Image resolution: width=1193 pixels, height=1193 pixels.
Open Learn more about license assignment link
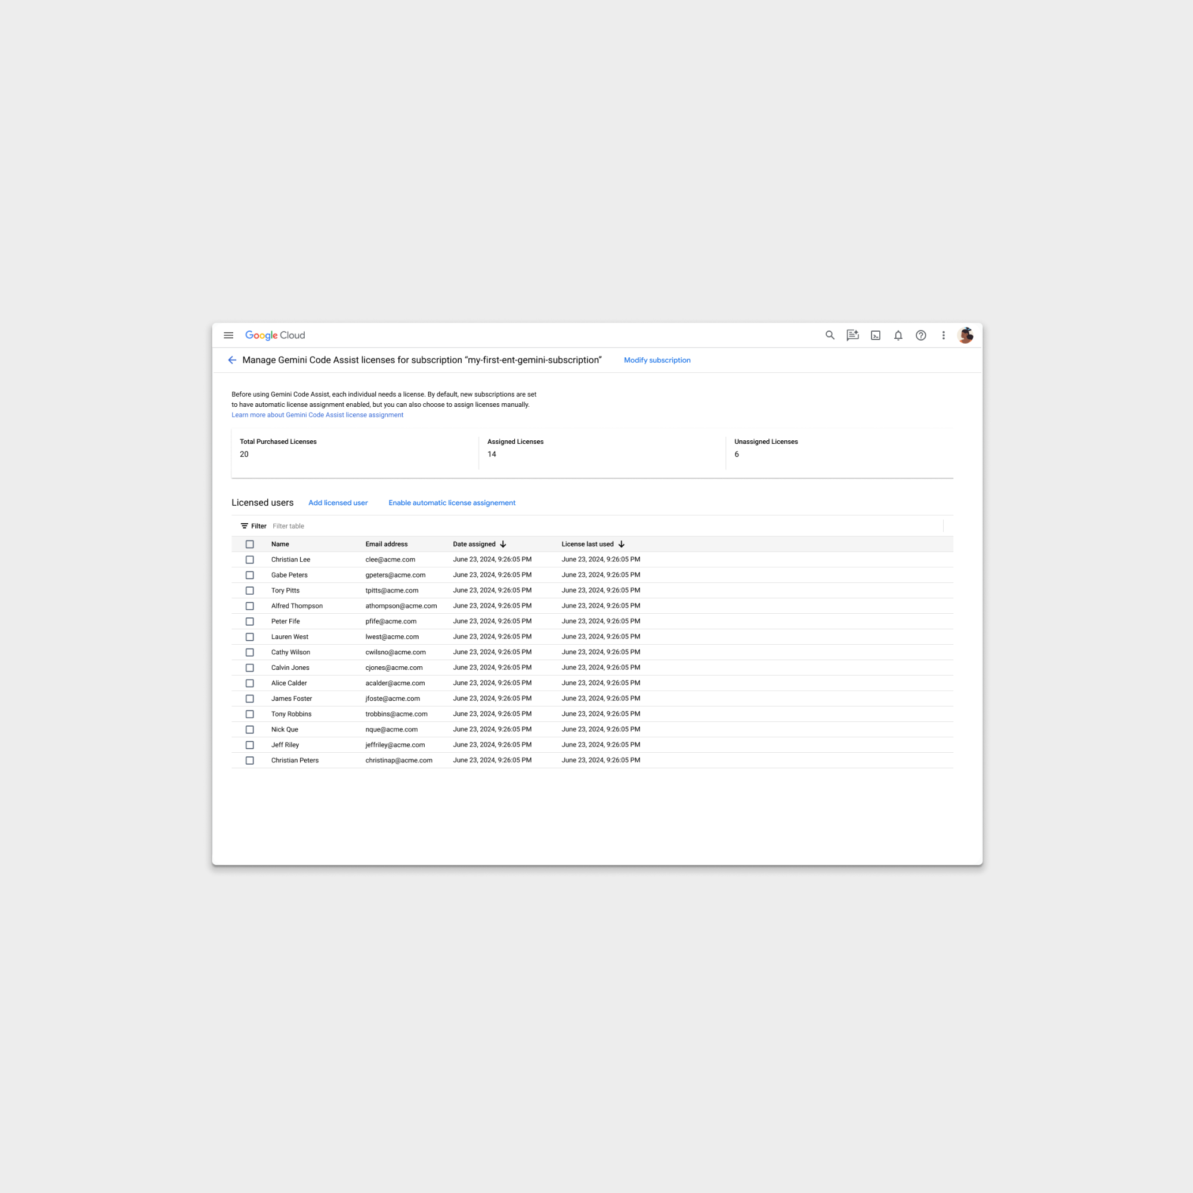click(x=317, y=415)
